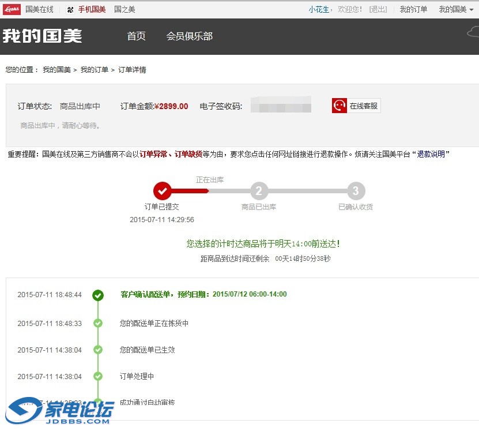The height and width of the screenshot is (431, 479).
Task: Click the green checkmark next to 客户确认配送单
Action: [x=98, y=295]
